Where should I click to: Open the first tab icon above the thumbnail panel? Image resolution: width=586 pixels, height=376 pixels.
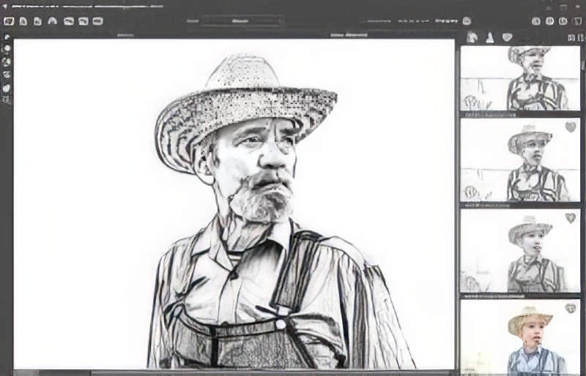tap(472, 37)
